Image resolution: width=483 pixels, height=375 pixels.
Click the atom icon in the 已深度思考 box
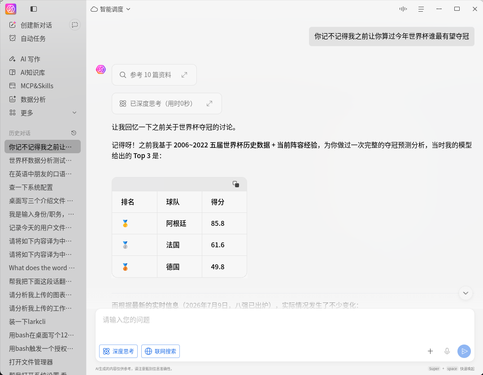(x=123, y=103)
